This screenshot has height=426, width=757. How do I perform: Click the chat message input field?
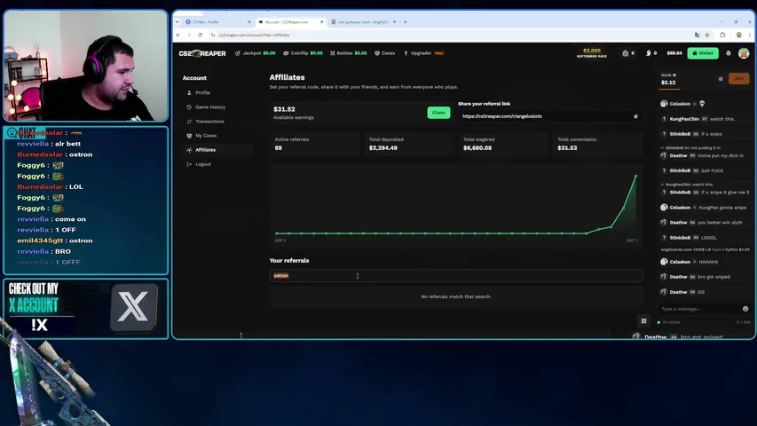[x=699, y=309]
